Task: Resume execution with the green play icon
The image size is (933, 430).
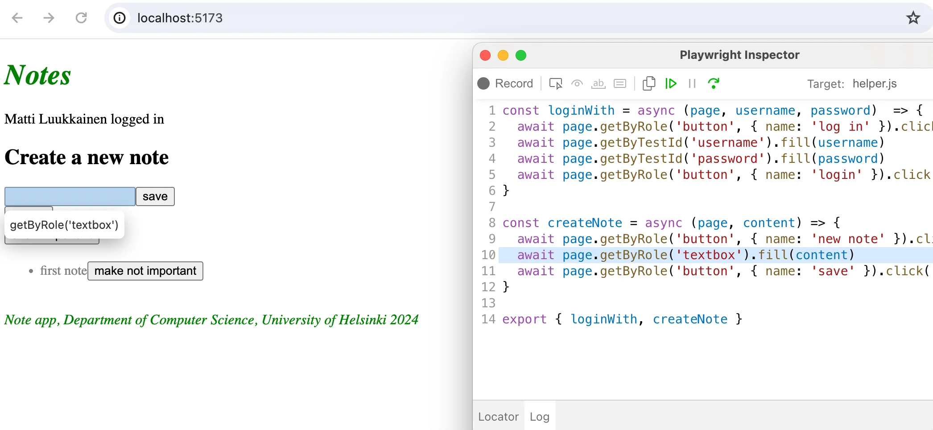Action: [671, 83]
